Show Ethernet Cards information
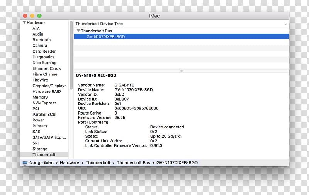This screenshot has width=309, height=195. pyautogui.click(x=47, y=68)
